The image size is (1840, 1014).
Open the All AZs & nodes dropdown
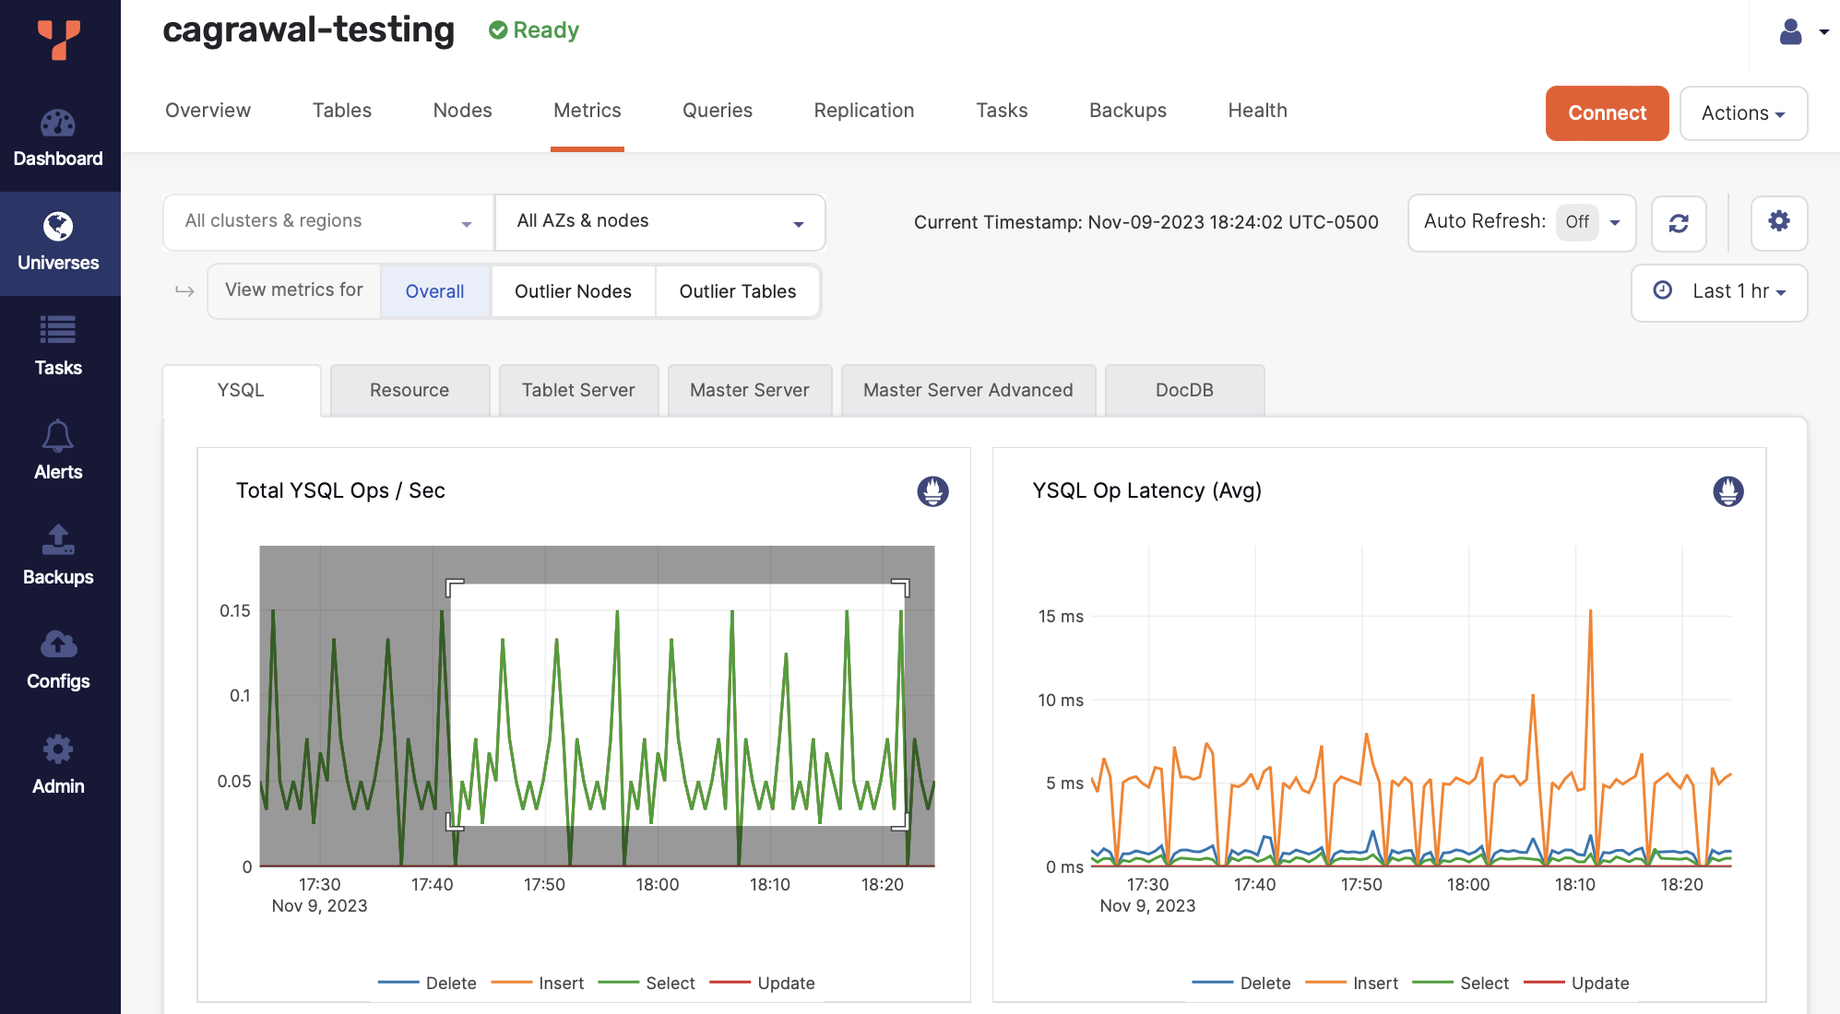click(659, 222)
